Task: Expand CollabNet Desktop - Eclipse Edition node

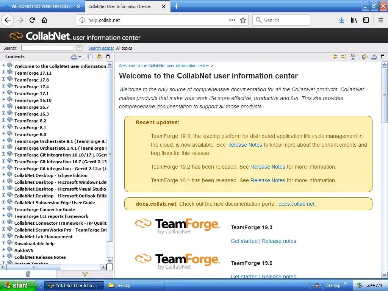Action: tap(3, 174)
